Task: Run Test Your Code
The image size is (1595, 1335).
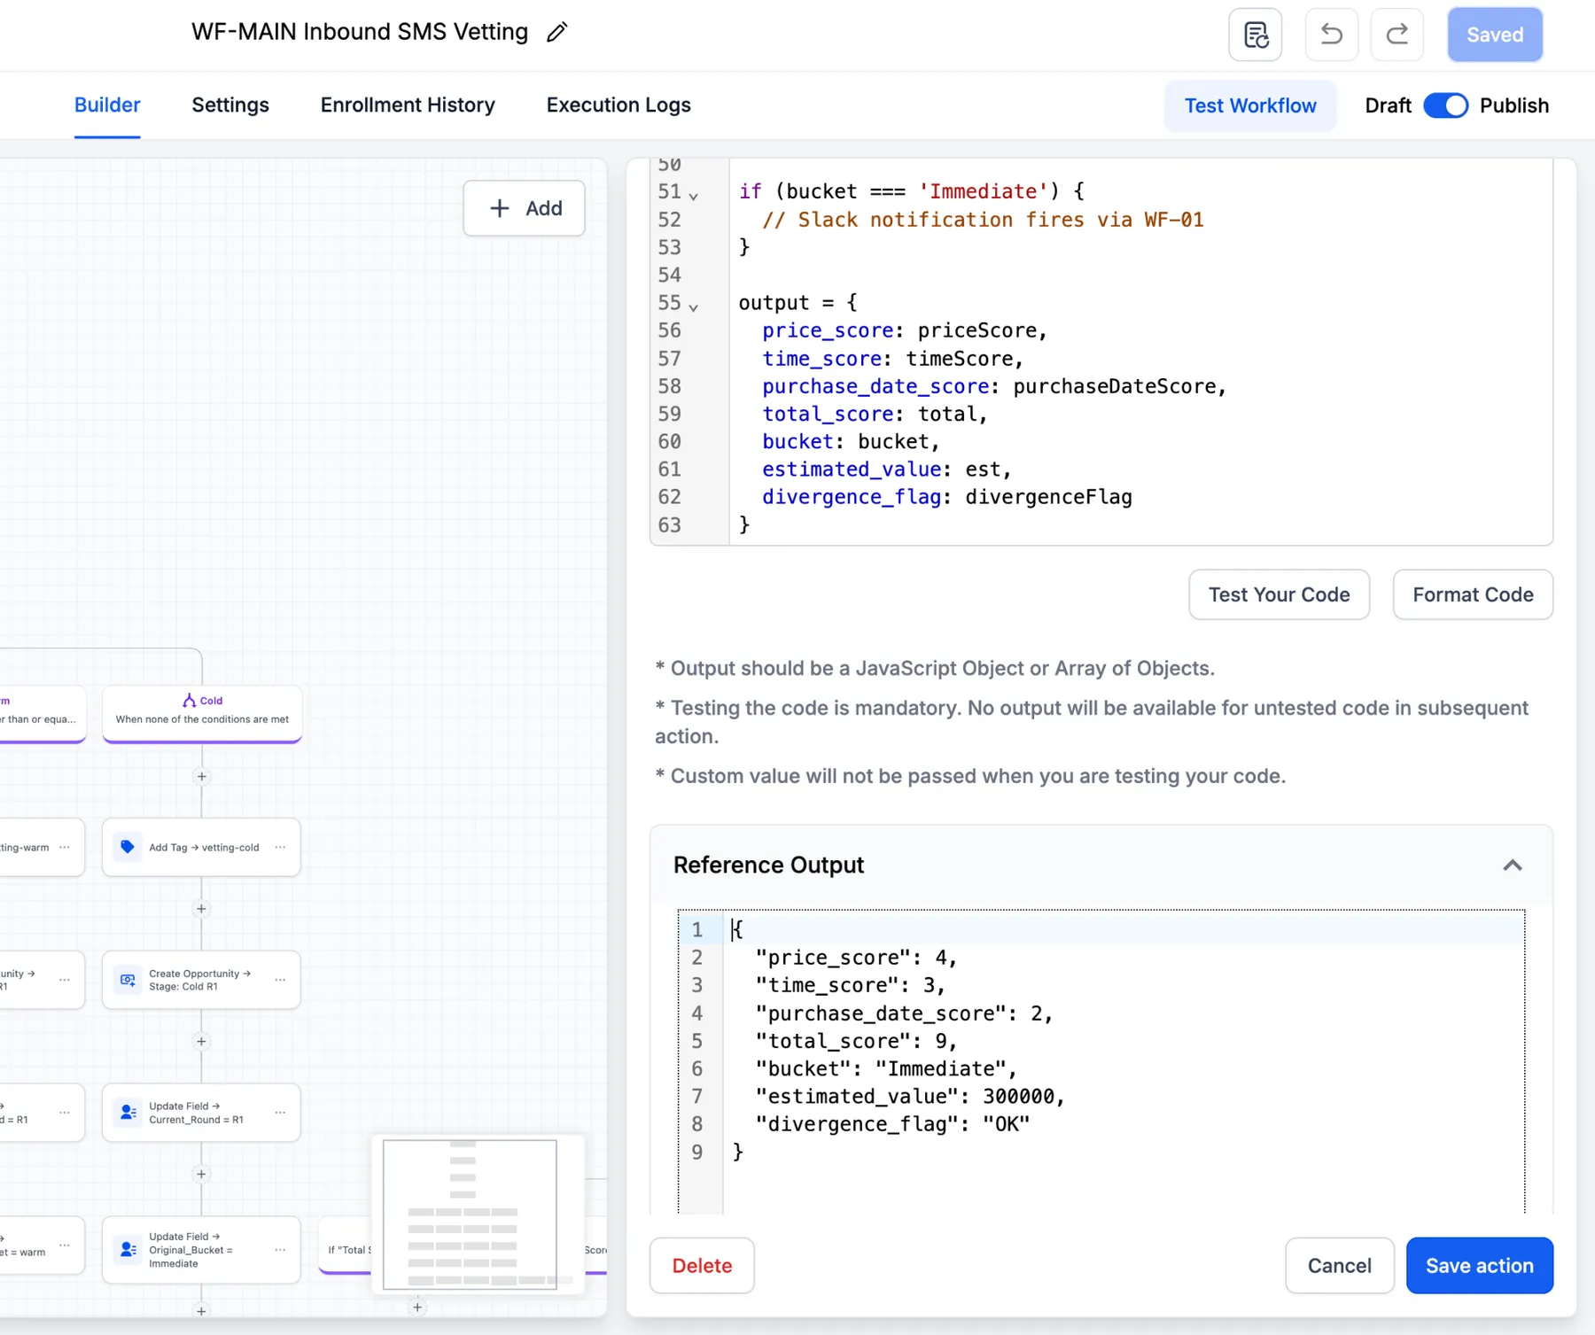Action: pyautogui.click(x=1279, y=594)
